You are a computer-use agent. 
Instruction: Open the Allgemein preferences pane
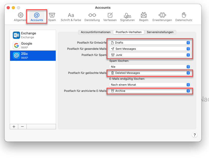pyautogui.click(x=20, y=17)
